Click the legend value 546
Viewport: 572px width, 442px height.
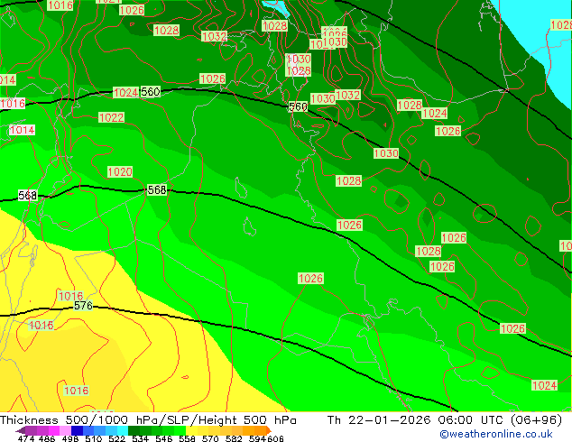point(164,438)
